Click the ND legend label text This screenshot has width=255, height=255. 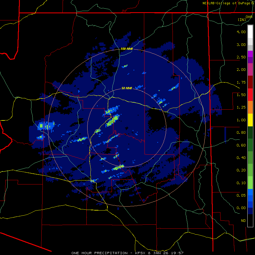(243, 221)
